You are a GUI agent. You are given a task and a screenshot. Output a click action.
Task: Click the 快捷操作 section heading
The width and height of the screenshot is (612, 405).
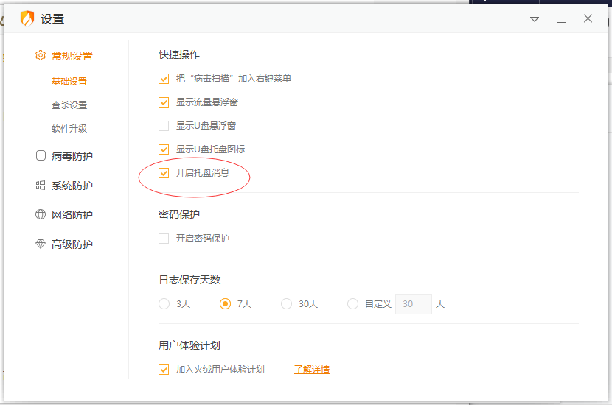179,54
